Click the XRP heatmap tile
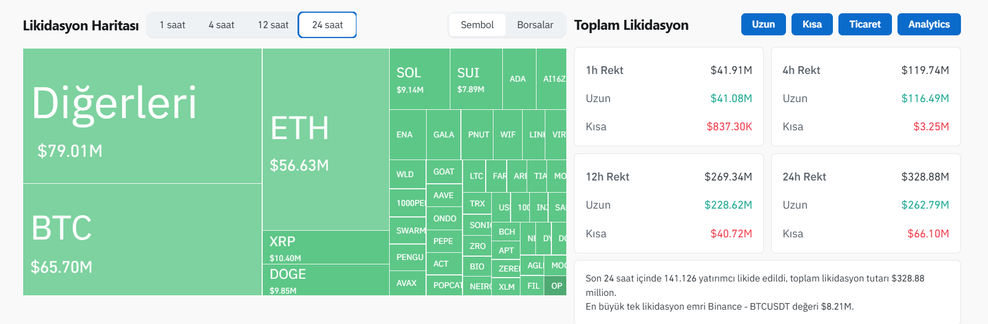The width and height of the screenshot is (988, 324). (326, 247)
